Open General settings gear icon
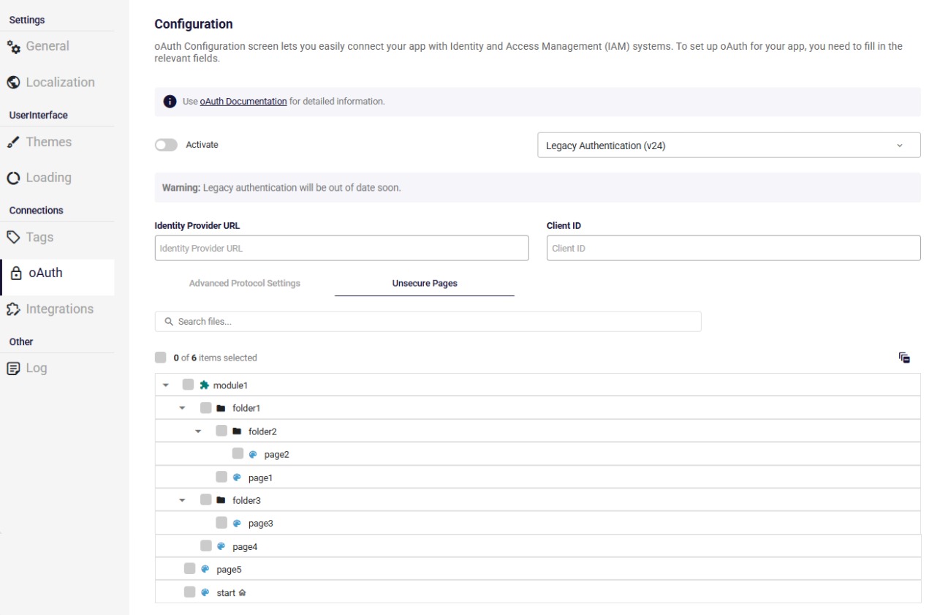 coord(14,47)
